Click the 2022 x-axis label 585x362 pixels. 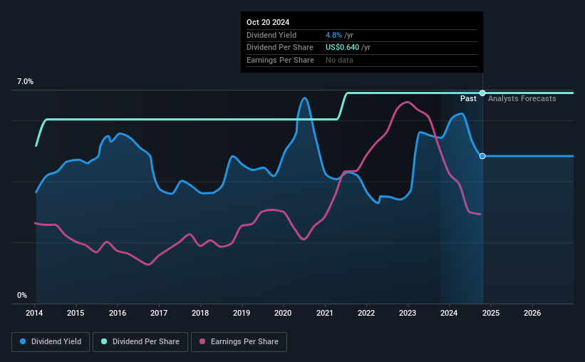coord(366,313)
